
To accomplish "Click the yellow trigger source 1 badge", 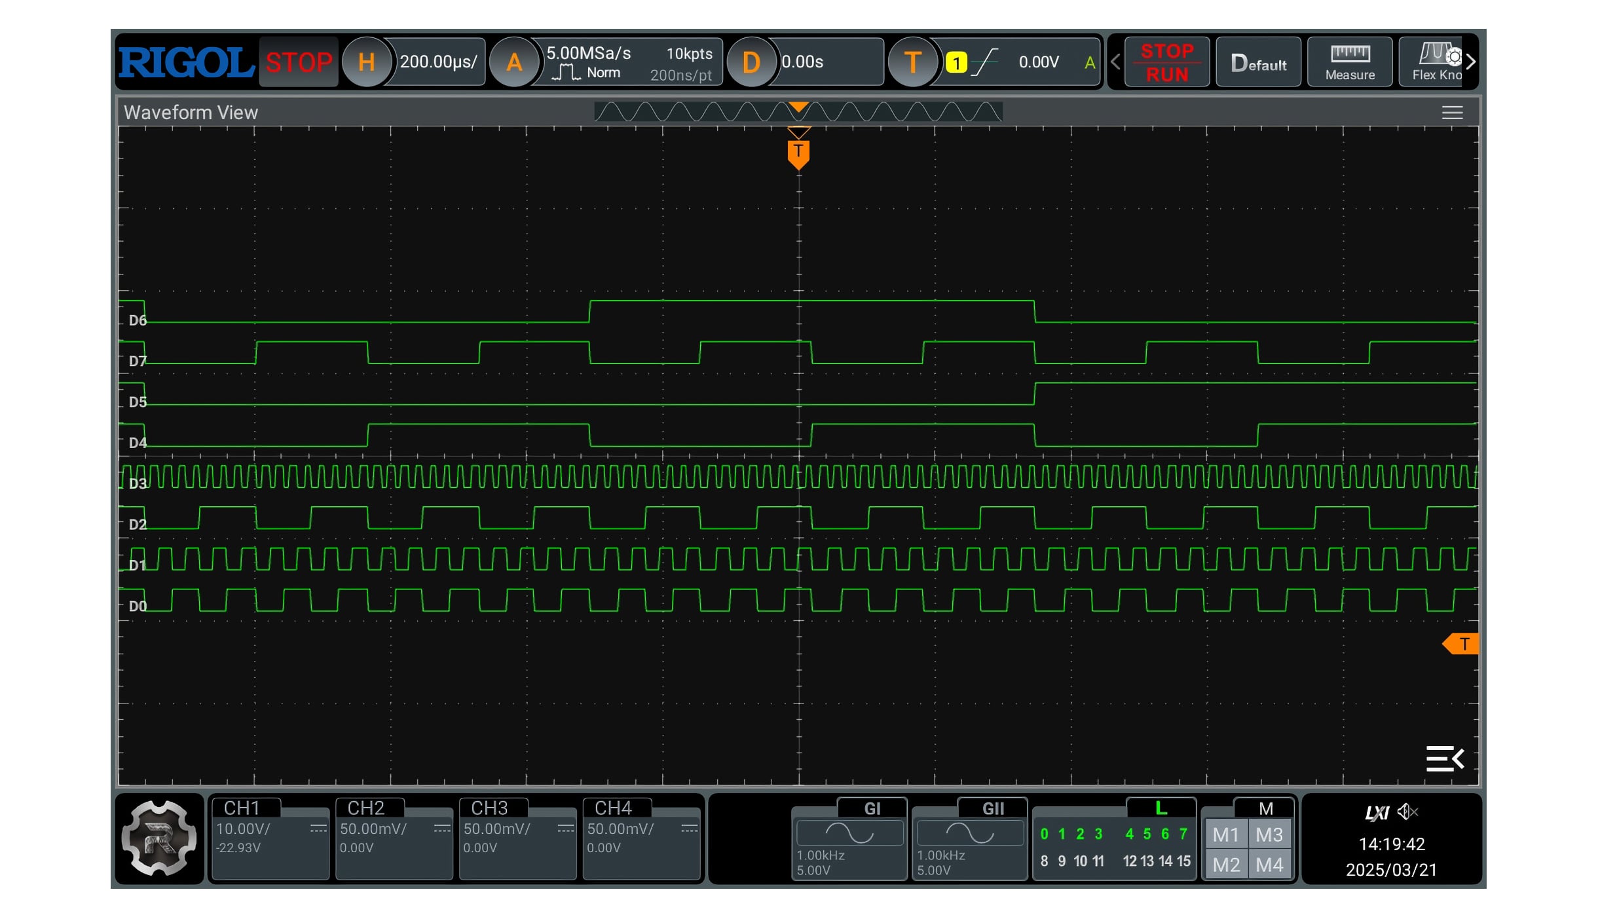I will [x=956, y=63].
